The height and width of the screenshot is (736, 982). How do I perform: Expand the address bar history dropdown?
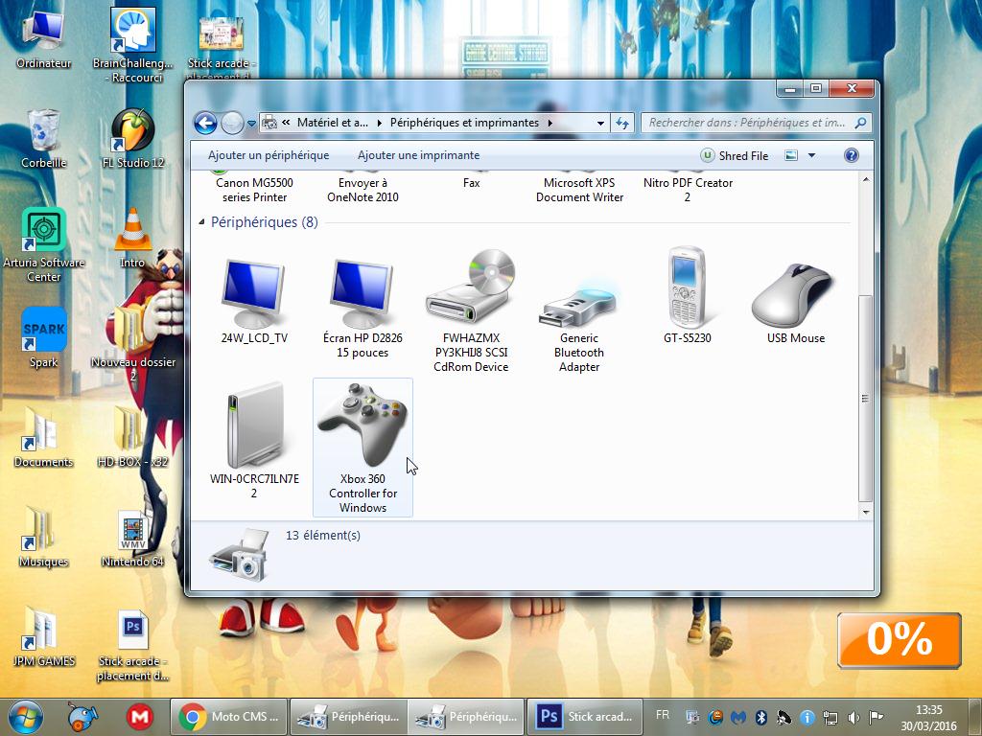point(600,123)
